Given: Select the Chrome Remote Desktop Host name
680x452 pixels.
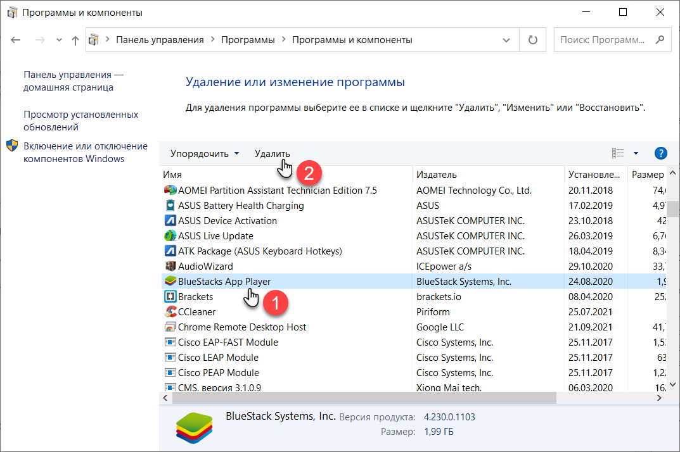Looking at the screenshot, I should [241, 327].
